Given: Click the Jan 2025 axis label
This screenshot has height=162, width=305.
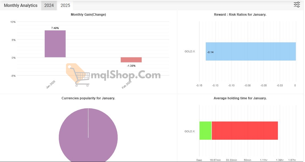Looking at the screenshot, I should [x=51, y=84].
